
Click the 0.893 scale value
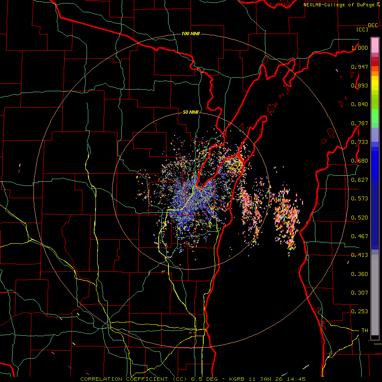click(360, 85)
